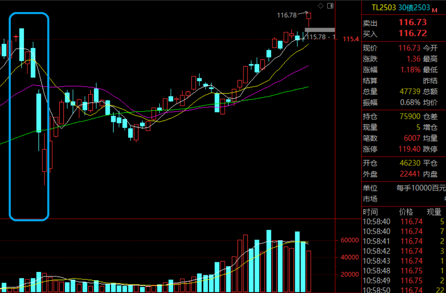Screen dimensions: 446x293
Task: Click the 60000 volume axis label
Action: point(349,240)
